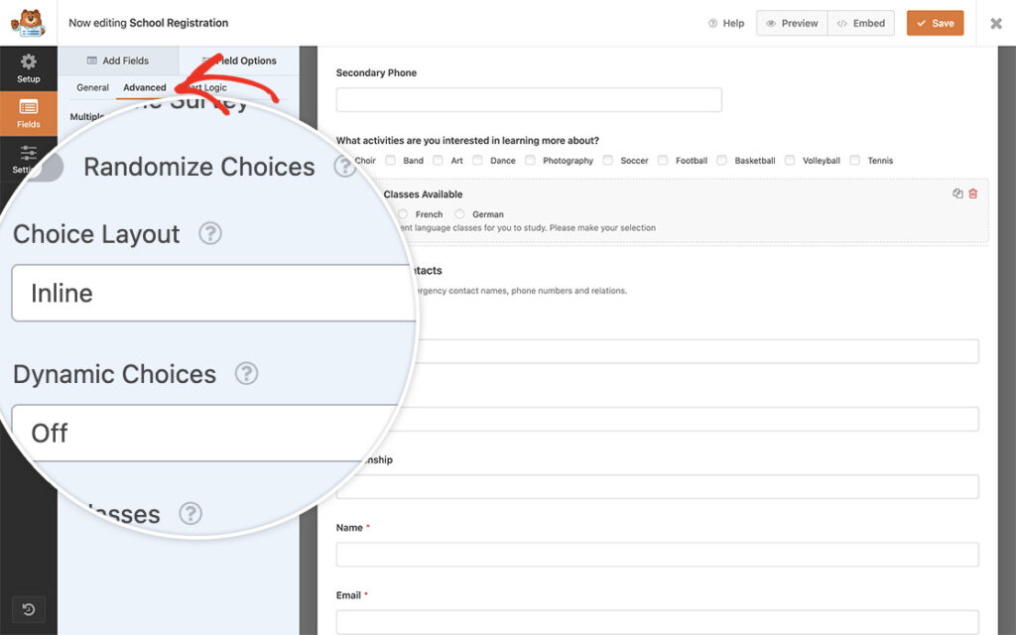This screenshot has width=1016, height=635.
Task: Check the Photography activity checkbox
Action: pos(530,160)
